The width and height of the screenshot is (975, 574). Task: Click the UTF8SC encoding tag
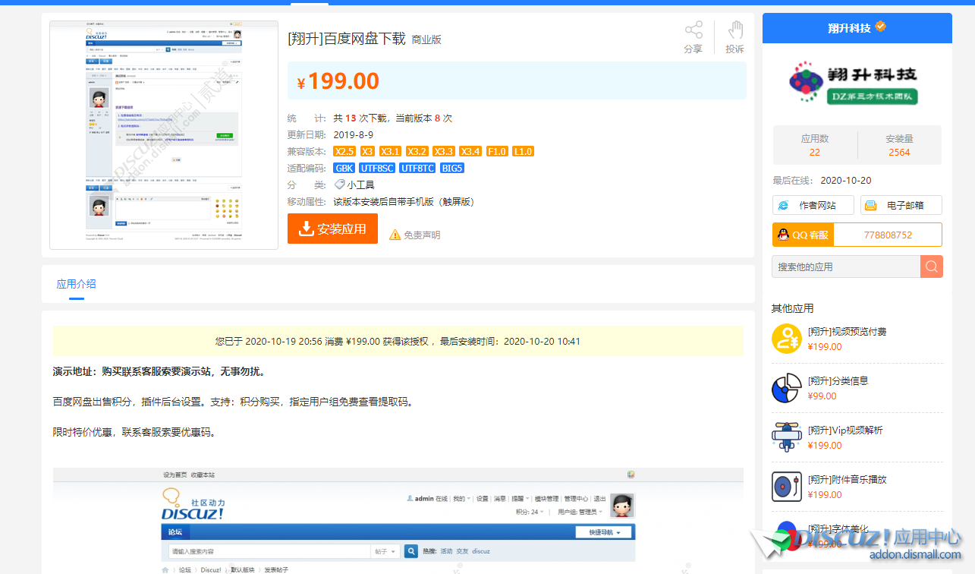[377, 168]
